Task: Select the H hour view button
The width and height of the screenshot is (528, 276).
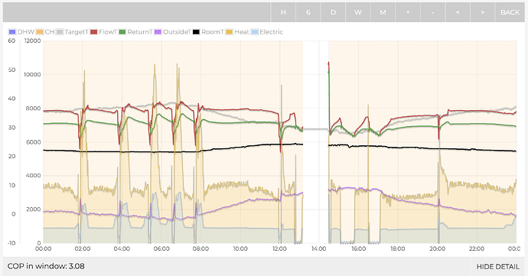Action: (283, 12)
